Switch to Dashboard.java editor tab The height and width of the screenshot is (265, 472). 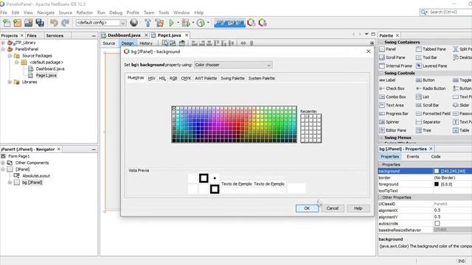124,35
